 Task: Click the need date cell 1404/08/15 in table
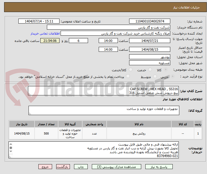pos(22,133)
